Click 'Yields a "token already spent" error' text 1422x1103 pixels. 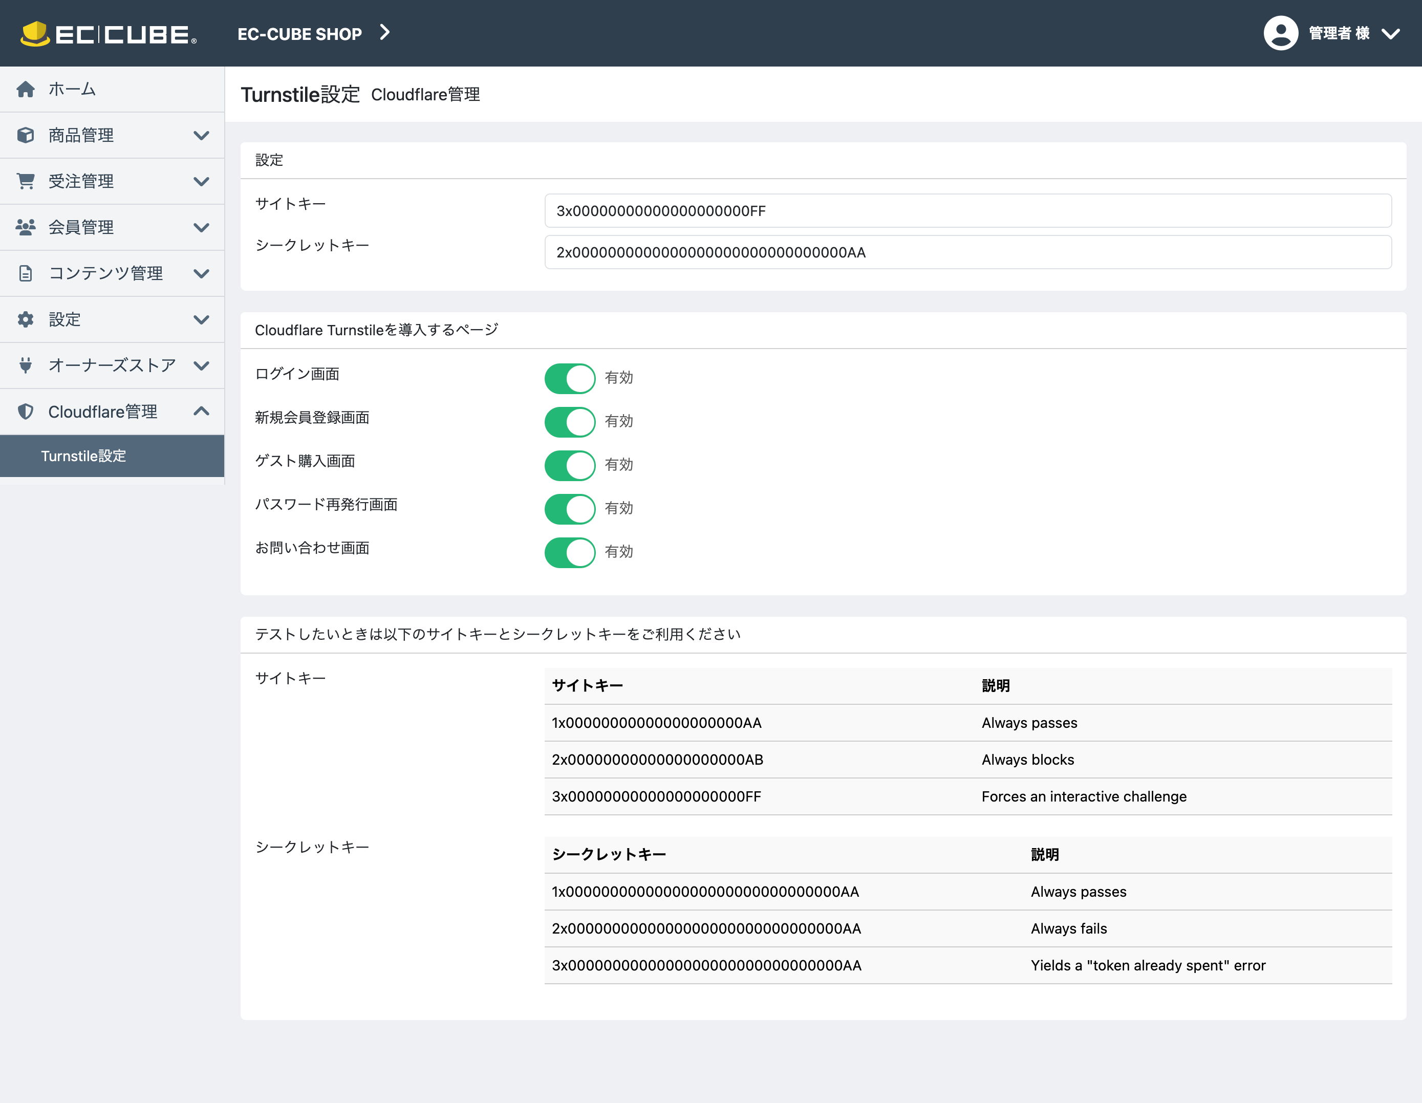pyautogui.click(x=1148, y=966)
